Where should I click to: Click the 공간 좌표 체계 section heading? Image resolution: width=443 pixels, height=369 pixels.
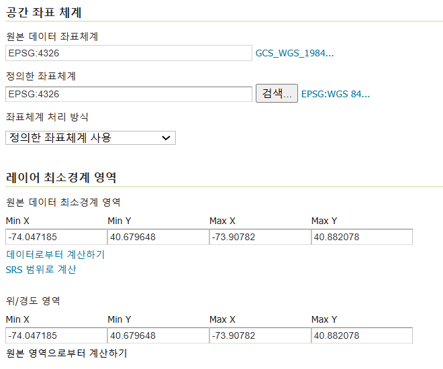coord(44,13)
